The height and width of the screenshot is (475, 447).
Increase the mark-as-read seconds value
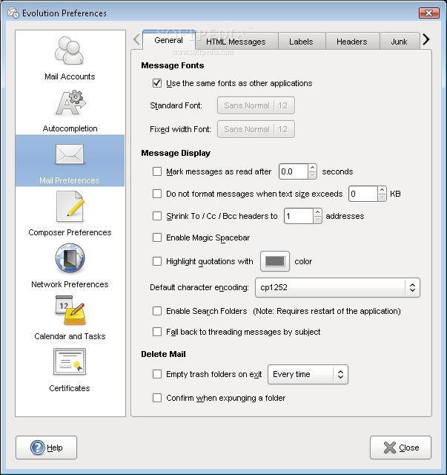click(x=313, y=168)
